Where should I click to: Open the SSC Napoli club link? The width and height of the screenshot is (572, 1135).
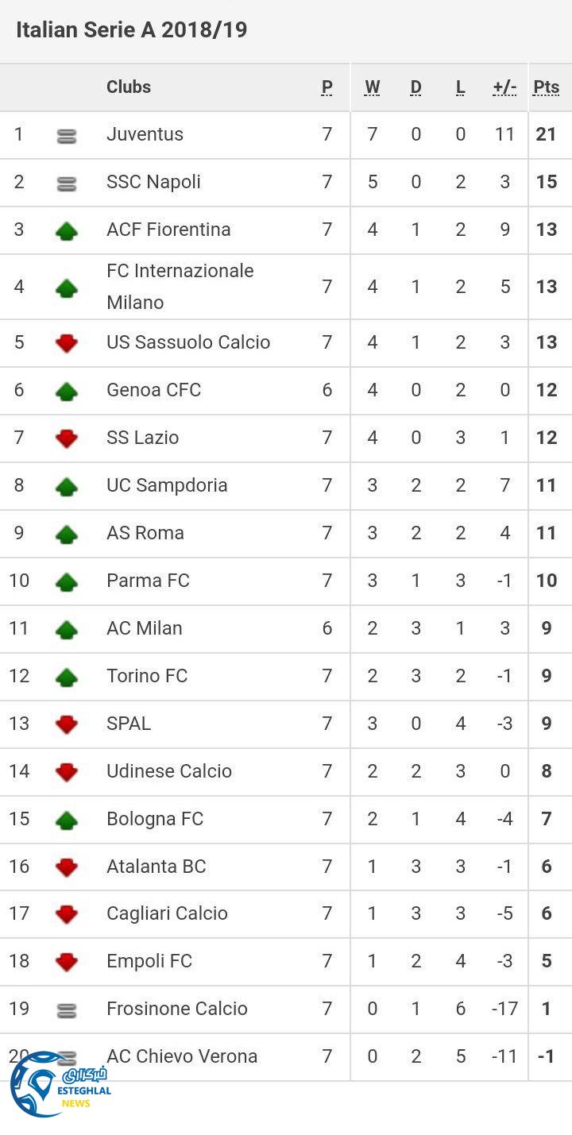[x=153, y=182]
